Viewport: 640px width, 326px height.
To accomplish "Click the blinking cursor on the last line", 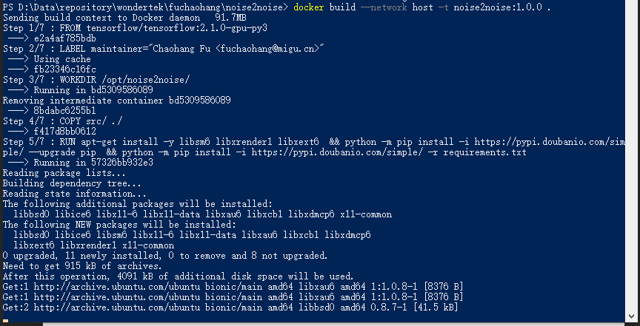I will coord(5,321).
